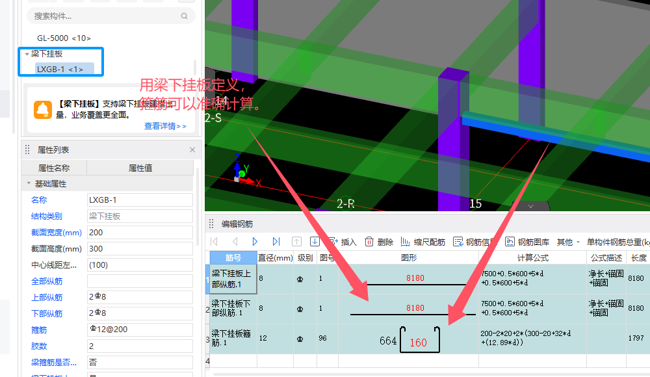This screenshot has width=650, height=377.
Task: Click the blue beam hanging plate in 3D view
Action: pyautogui.click(x=556, y=137)
